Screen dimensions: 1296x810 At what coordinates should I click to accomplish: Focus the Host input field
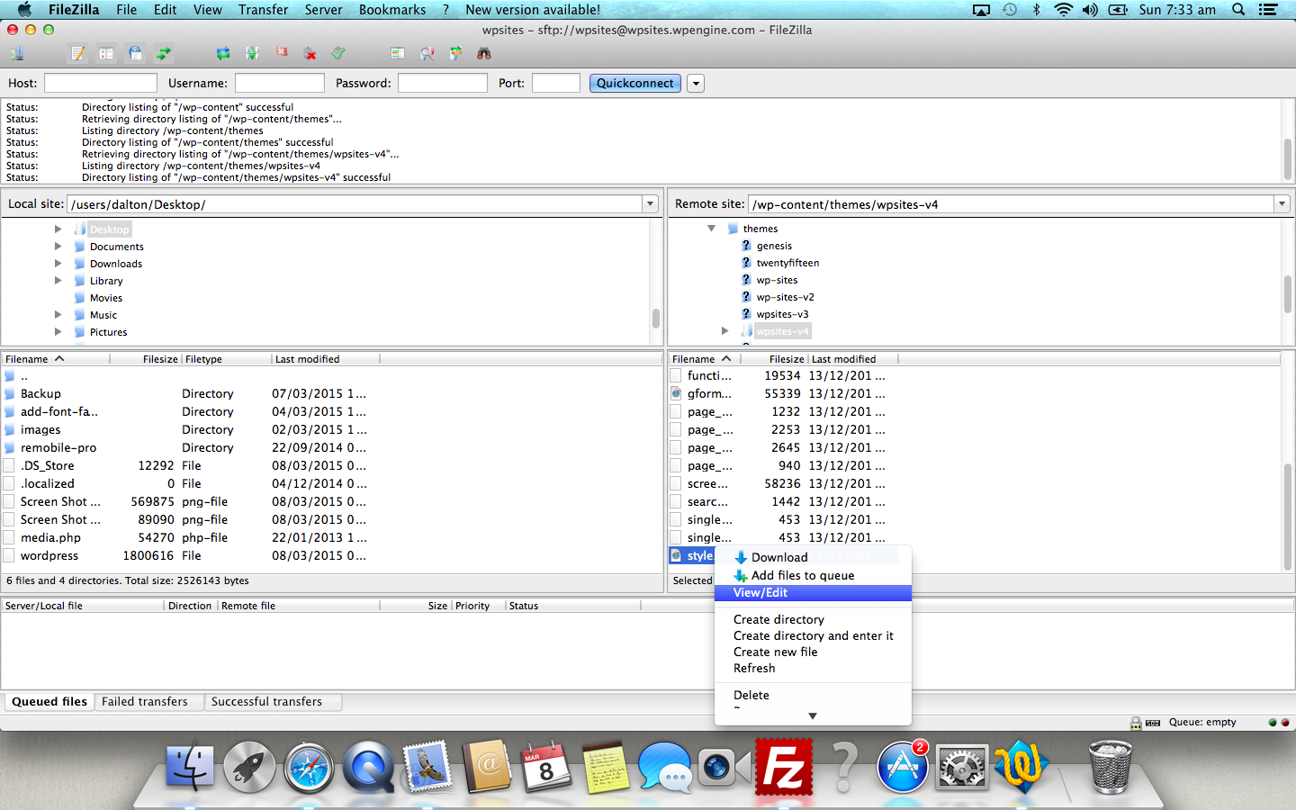tap(101, 83)
